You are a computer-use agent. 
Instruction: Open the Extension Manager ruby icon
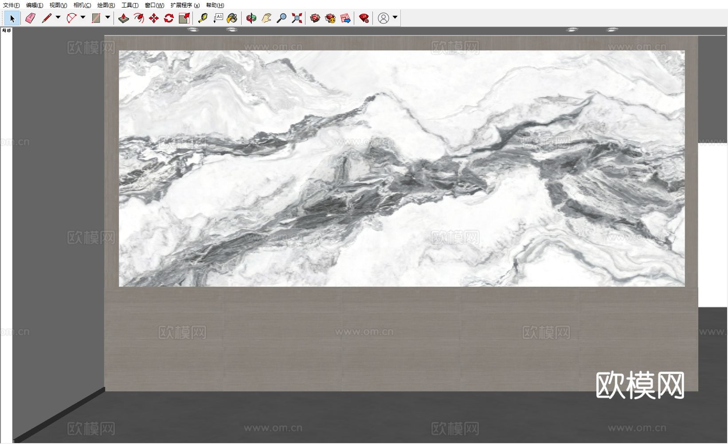[364, 18]
